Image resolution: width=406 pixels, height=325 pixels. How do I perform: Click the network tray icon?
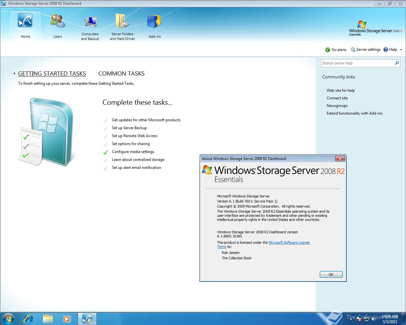(x=366, y=319)
